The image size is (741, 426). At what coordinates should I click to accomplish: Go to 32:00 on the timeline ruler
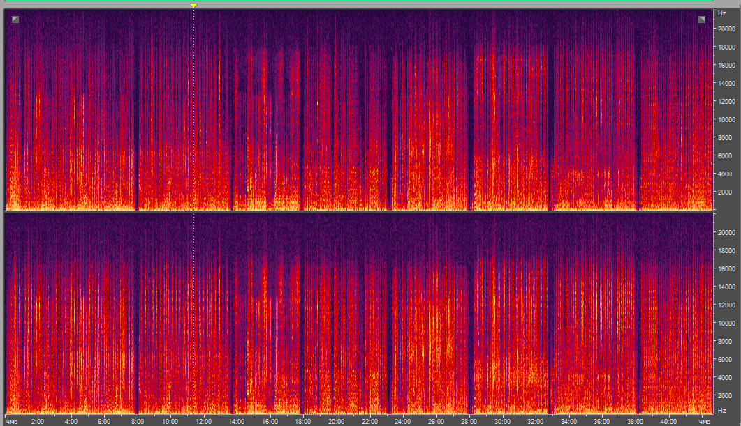point(535,421)
